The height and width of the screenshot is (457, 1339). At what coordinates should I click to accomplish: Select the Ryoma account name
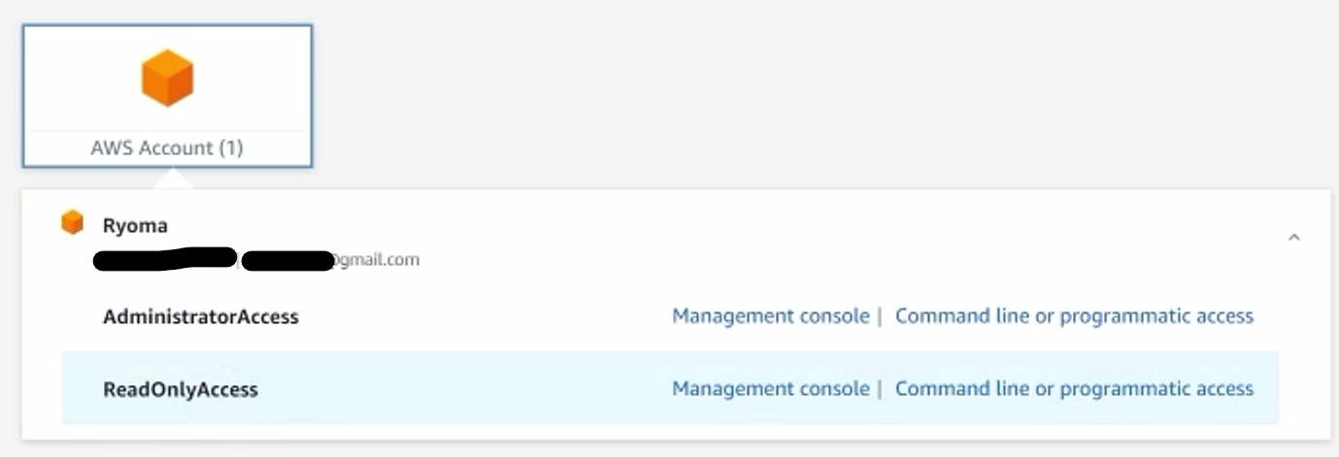(135, 225)
